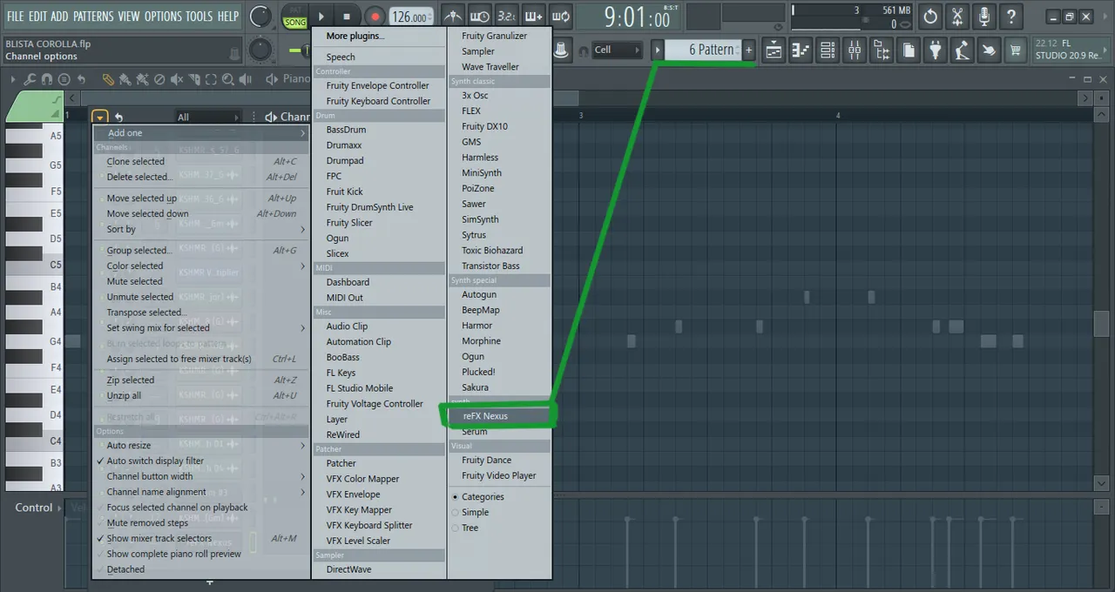
Task: Click the tempo 126.000 field
Action: coord(409,17)
